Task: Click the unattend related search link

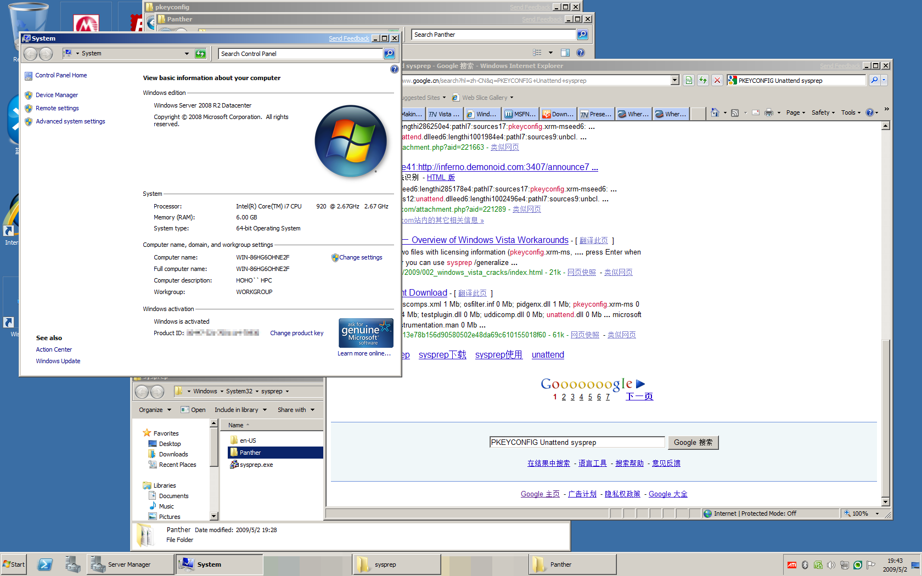Action: point(548,354)
